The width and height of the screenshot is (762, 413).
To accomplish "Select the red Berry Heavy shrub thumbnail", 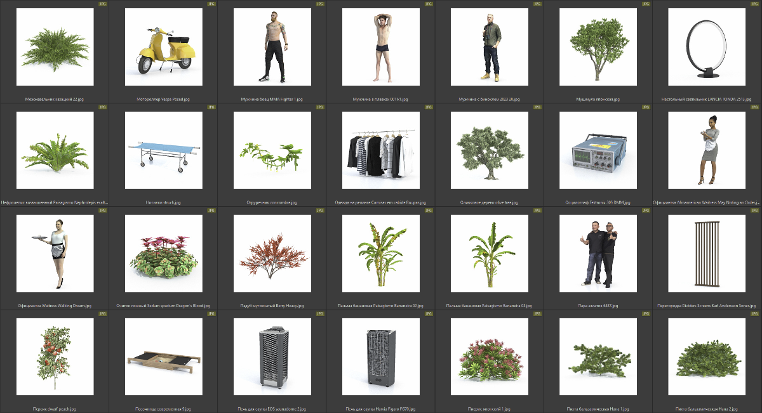I will pyautogui.click(x=272, y=254).
